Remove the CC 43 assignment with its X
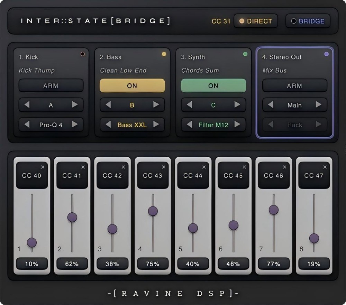Image resolution: width=346 pixels, height=305 pixels. [164, 167]
